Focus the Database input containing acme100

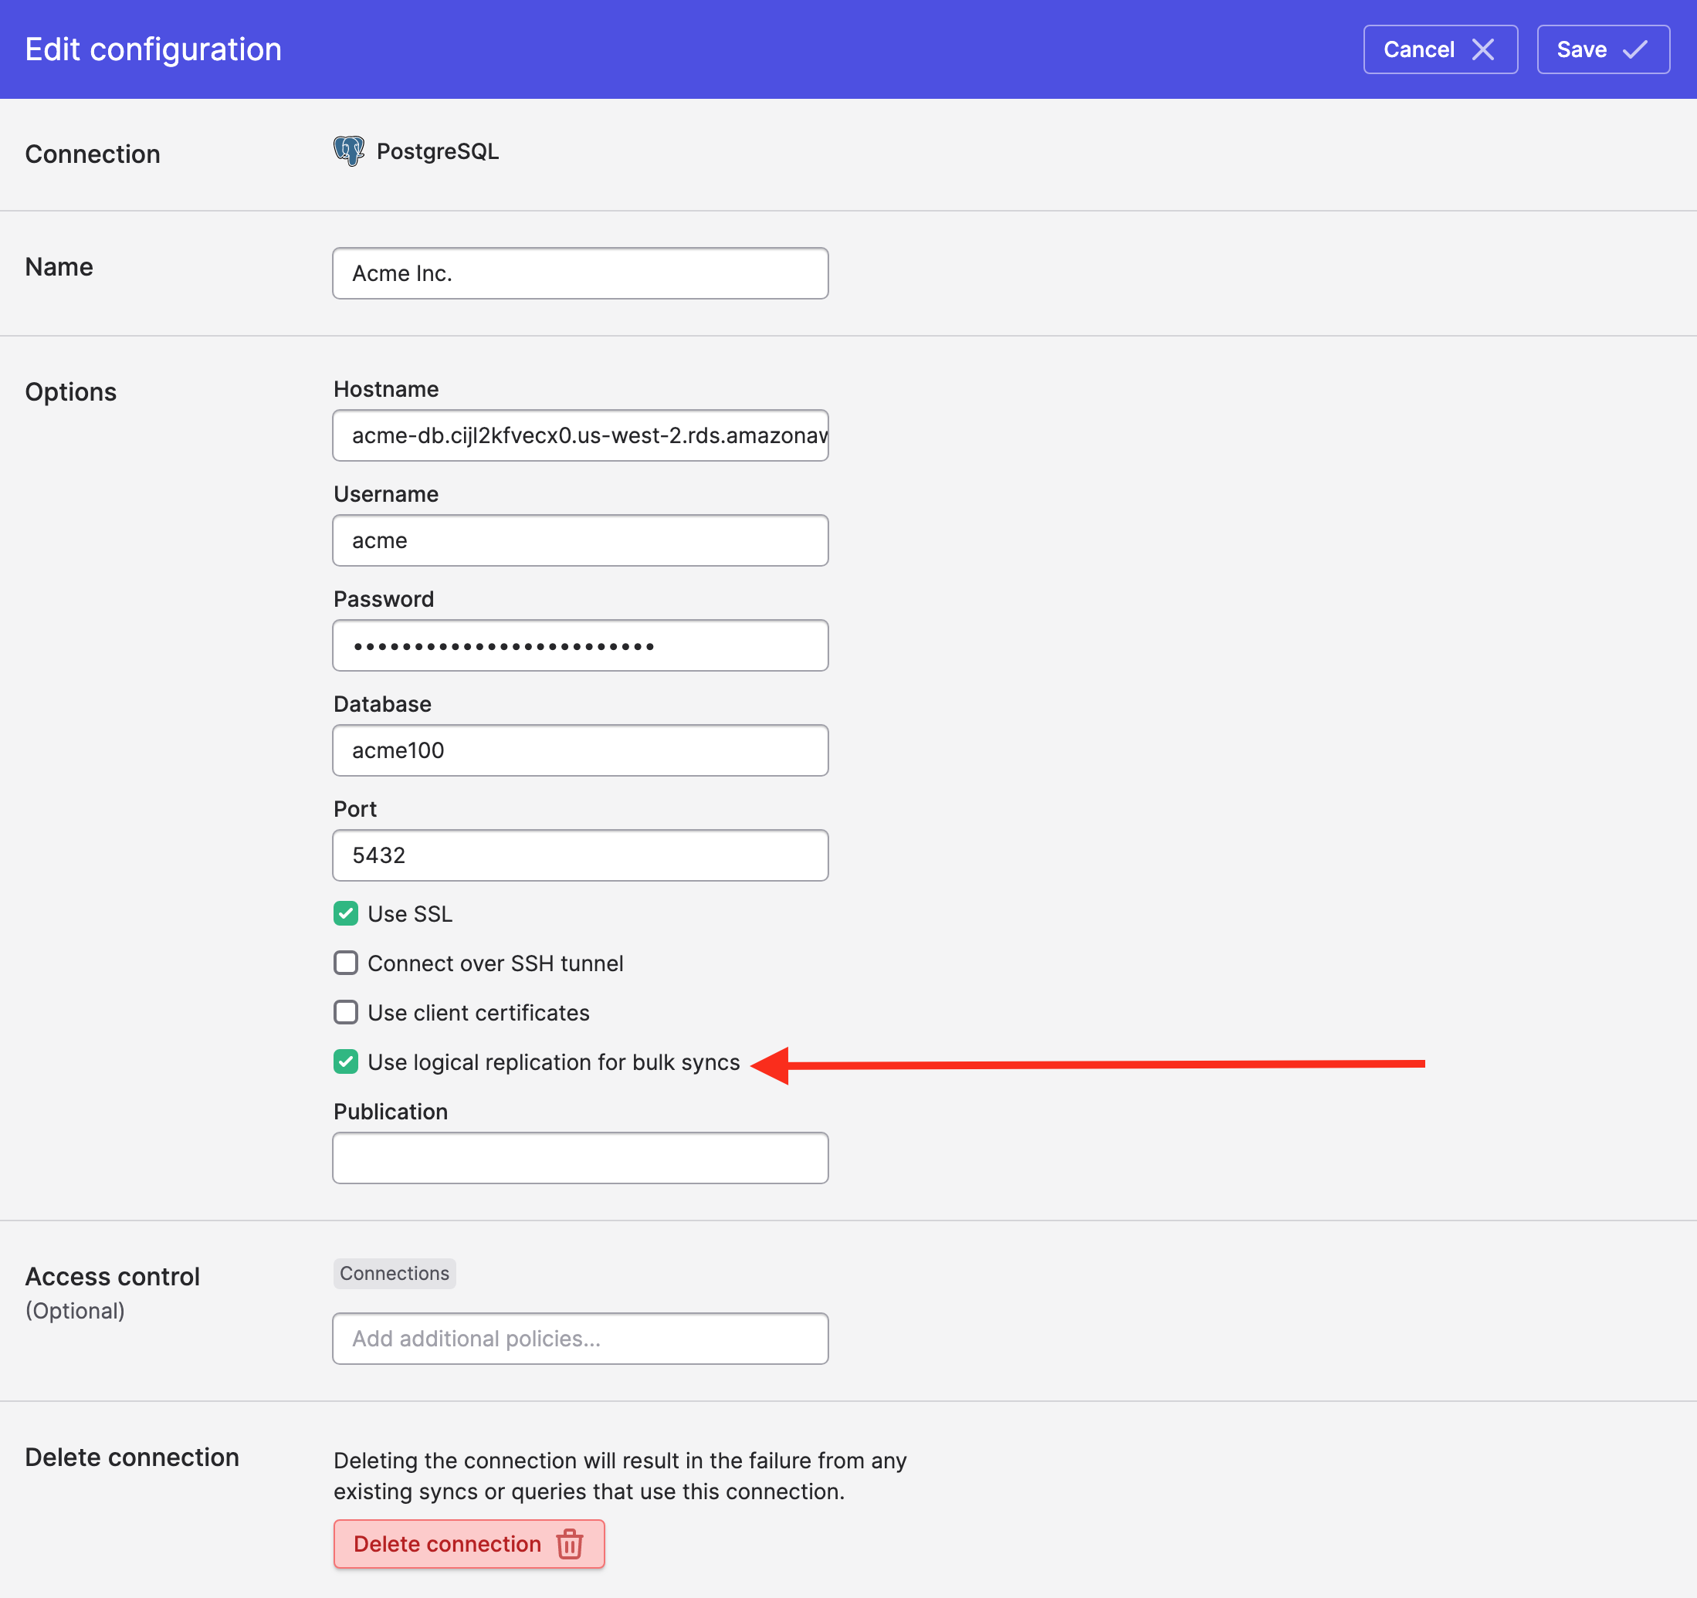(x=580, y=750)
